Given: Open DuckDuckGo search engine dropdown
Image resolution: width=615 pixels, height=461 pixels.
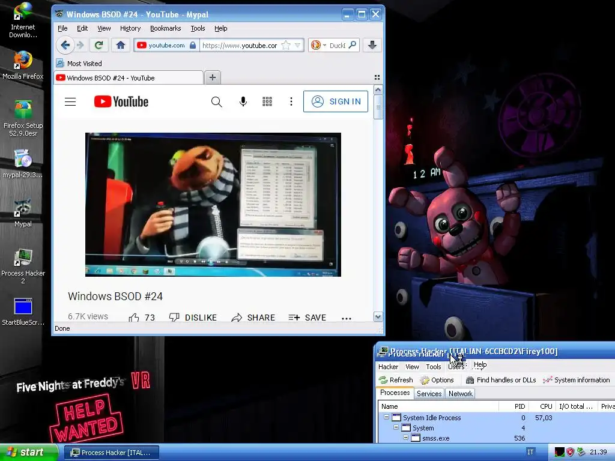Looking at the screenshot, I should 324,46.
